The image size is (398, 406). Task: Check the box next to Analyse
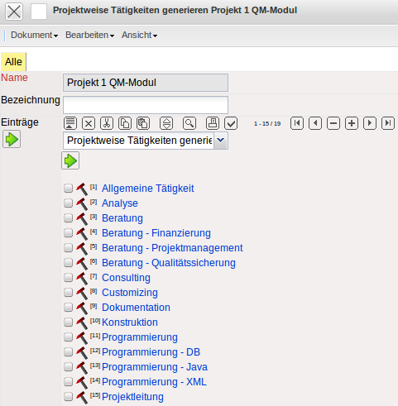pos(68,203)
